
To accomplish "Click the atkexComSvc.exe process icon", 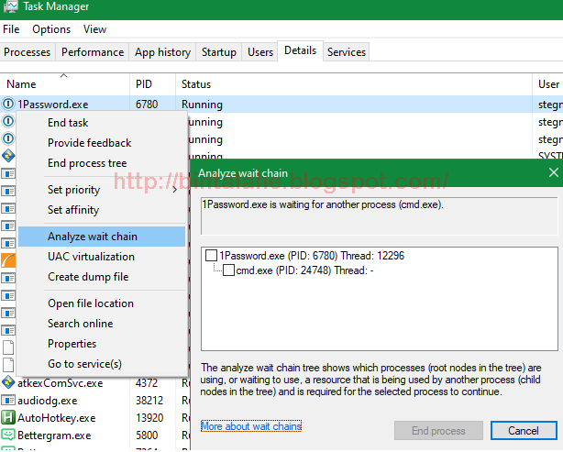I will tap(8, 382).
